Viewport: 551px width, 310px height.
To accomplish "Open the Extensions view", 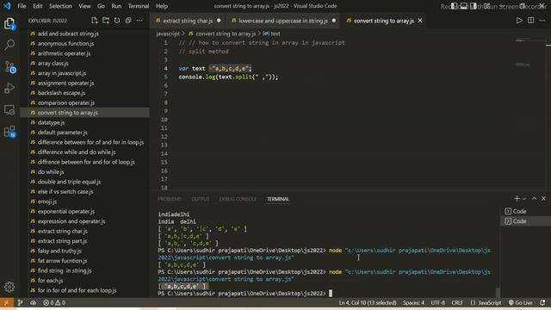I will [x=9, y=132].
